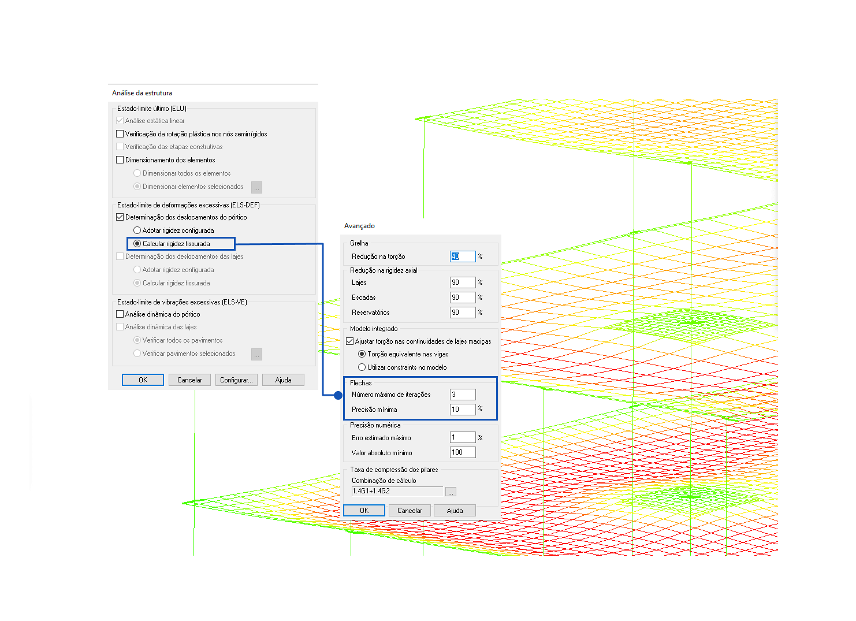Uncheck 'Determinação dos deslocamentos do pórtico'
This screenshot has height=621, width=856.
[120, 217]
